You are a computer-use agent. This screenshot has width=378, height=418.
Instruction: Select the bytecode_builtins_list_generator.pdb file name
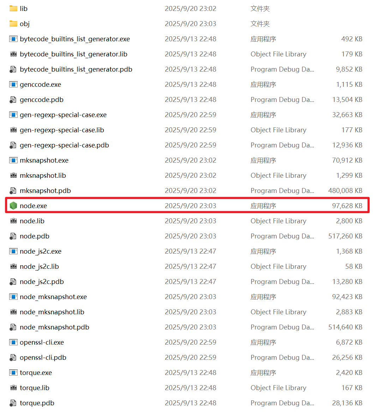click(x=76, y=69)
